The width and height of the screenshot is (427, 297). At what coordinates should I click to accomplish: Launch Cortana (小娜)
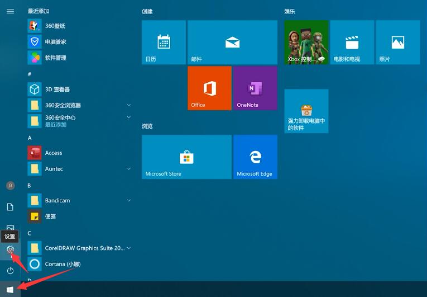tap(79, 264)
